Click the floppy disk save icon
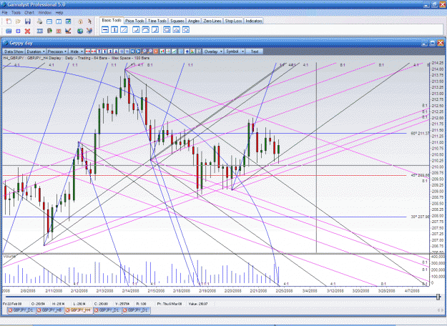The image size is (447, 326). click(x=28, y=21)
